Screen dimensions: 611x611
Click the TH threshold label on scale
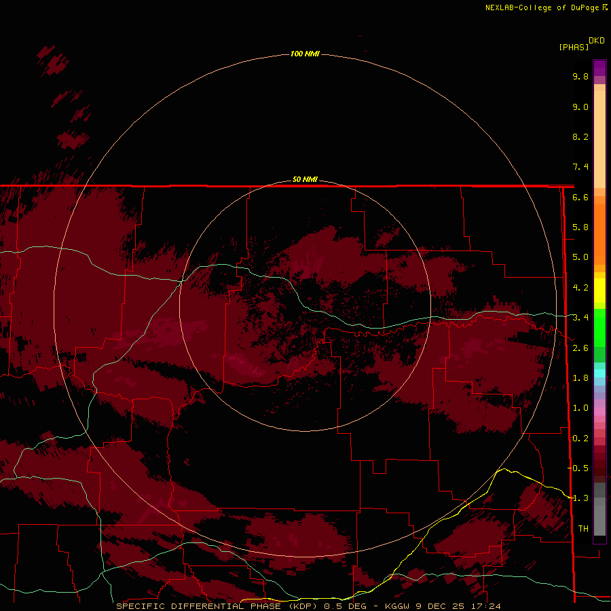[x=583, y=529]
